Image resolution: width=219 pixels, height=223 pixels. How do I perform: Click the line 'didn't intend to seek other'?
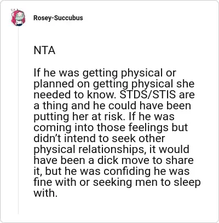[99, 138]
